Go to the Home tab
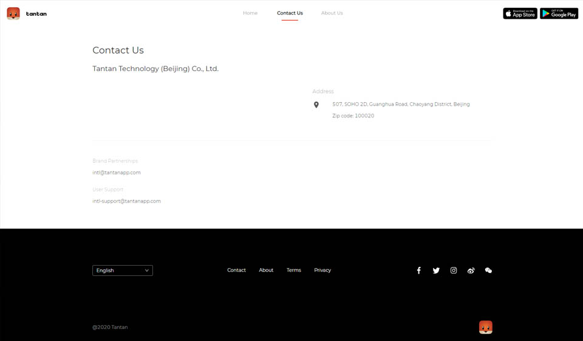583x341 pixels. tap(250, 13)
